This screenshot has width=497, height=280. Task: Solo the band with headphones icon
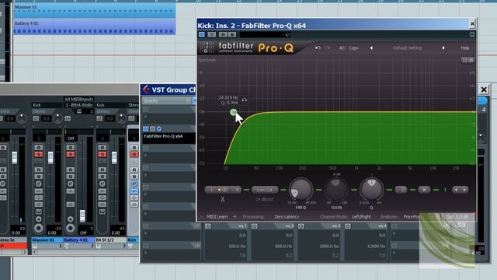245,100
